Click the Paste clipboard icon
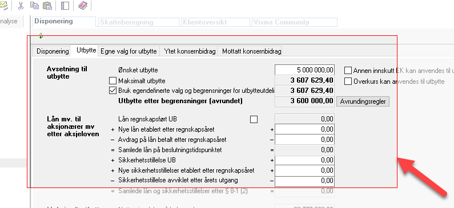This screenshot has width=454, height=208. (47, 6)
